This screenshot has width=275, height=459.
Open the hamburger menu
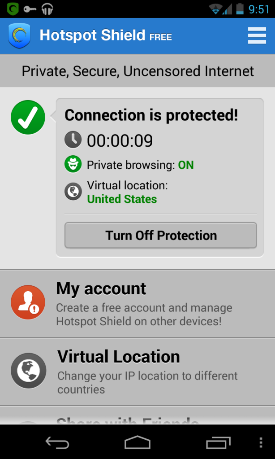point(257,36)
